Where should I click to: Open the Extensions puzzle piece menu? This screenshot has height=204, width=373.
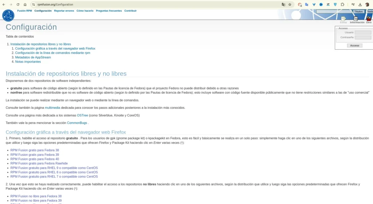(x=342, y=4)
